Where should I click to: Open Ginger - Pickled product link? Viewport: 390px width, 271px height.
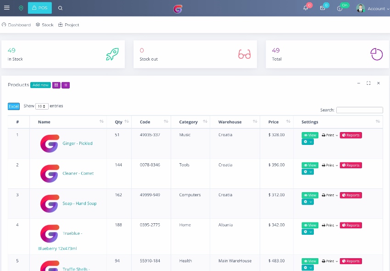click(78, 144)
